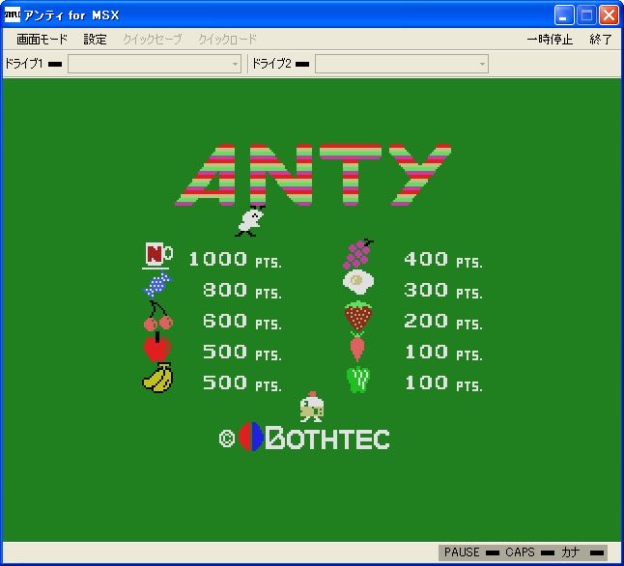The width and height of the screenshot is (624, 566).
Task: Click the ドライブ1 disk field
Action: (x=155, y=64)
